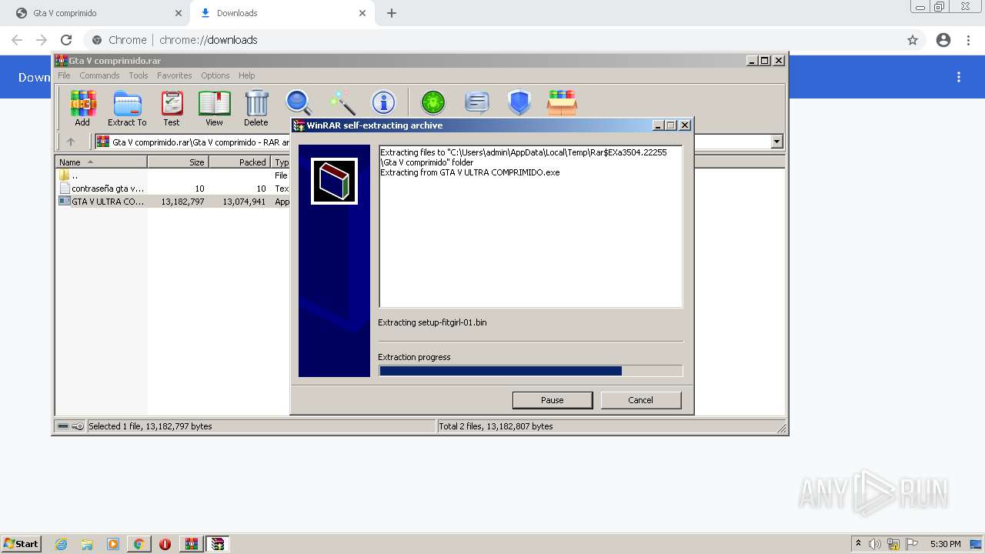Viewport: 985px width, 554px height.
Task: Click the green VirusScan bug icon
Action: coord(433,102)
